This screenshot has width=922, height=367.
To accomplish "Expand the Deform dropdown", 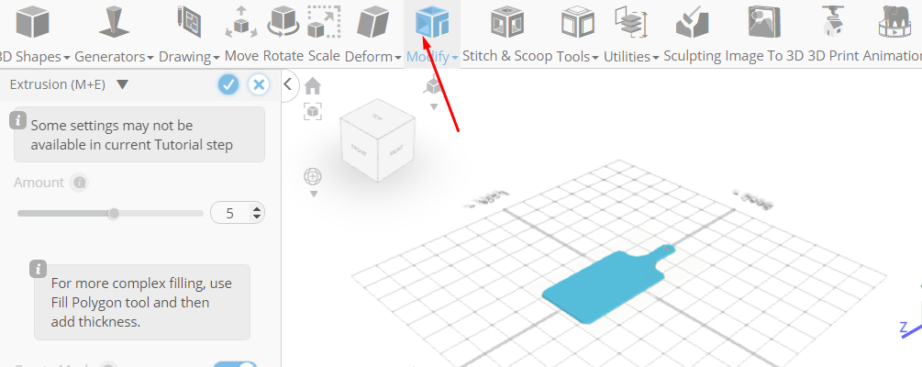I will coord(372,33).
